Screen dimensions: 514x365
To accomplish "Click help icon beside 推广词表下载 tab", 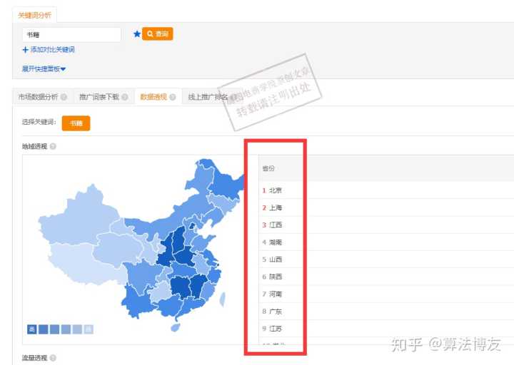I will coord(125,97).
